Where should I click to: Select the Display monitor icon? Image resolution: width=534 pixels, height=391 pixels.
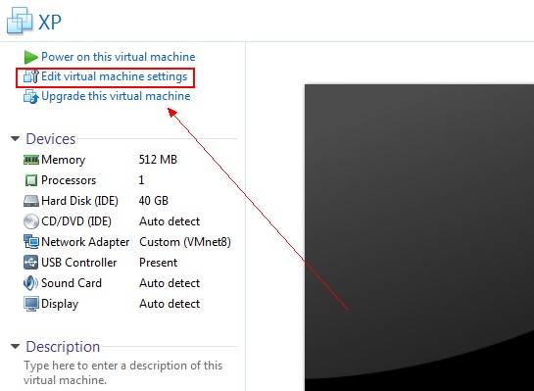point(31,304)
